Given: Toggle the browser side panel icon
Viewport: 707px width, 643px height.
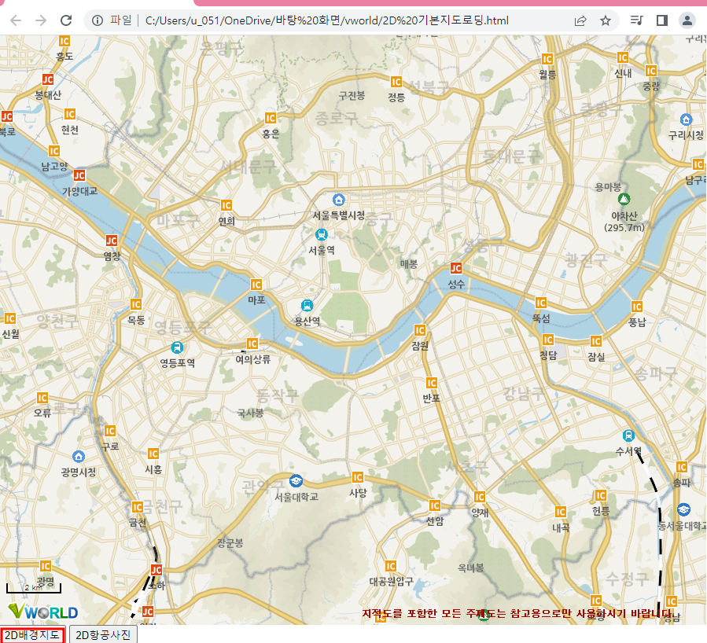Looking at the screenshot, I should 662,20.
